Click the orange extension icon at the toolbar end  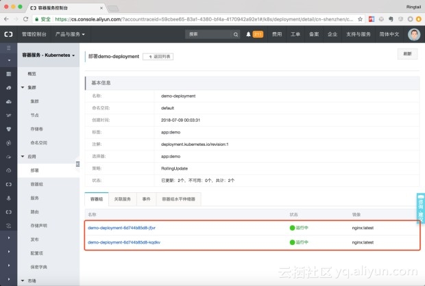(419, 19)
